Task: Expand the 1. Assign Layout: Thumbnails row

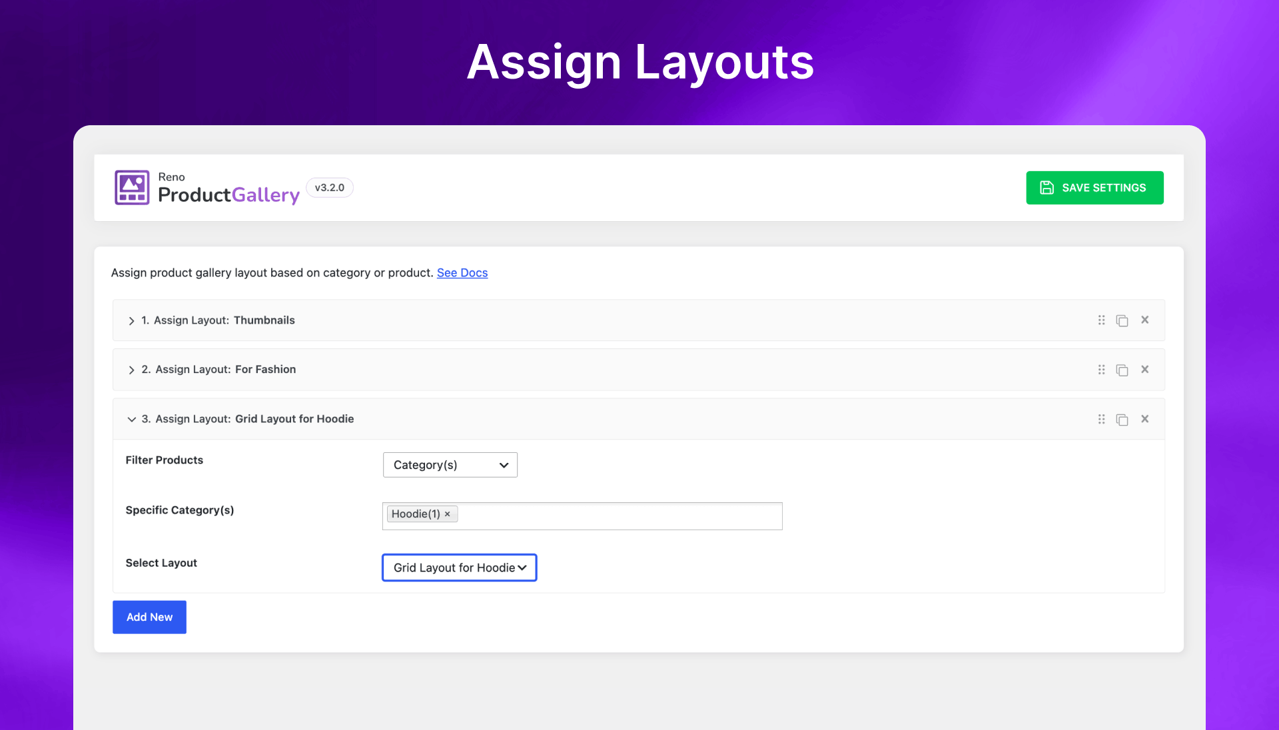Action: [131, 320]
